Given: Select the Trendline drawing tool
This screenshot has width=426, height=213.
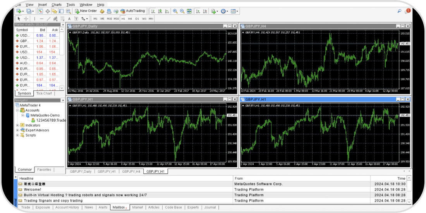Looking at the screenshot, I should pyautogui.click(x=49, y=19).
